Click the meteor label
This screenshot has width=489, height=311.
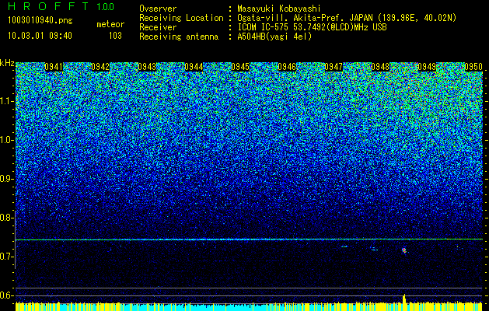pyautogui.click(x=110, y=24)
